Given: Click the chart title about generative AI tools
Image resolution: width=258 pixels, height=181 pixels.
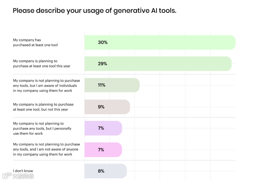Looking at the screenshot, I should tap(95, 11).
